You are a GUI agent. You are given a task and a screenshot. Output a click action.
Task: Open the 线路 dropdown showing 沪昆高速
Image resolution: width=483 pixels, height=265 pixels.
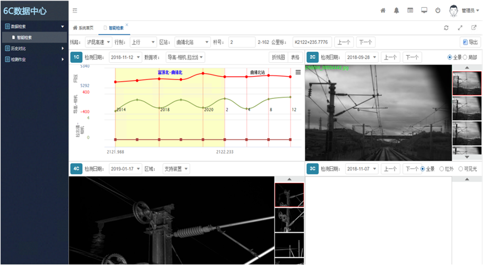tap(98, 42)
